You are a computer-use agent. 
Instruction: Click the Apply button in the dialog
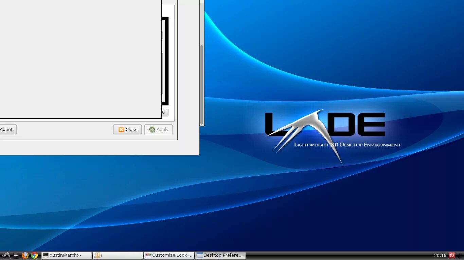[158, 130]
